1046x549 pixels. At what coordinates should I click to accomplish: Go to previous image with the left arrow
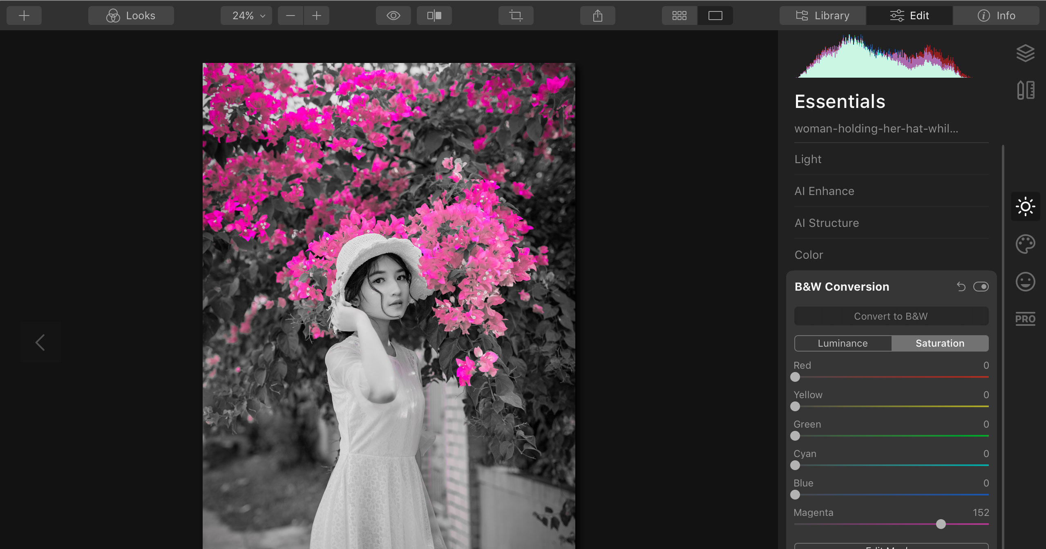pos(40,342)
